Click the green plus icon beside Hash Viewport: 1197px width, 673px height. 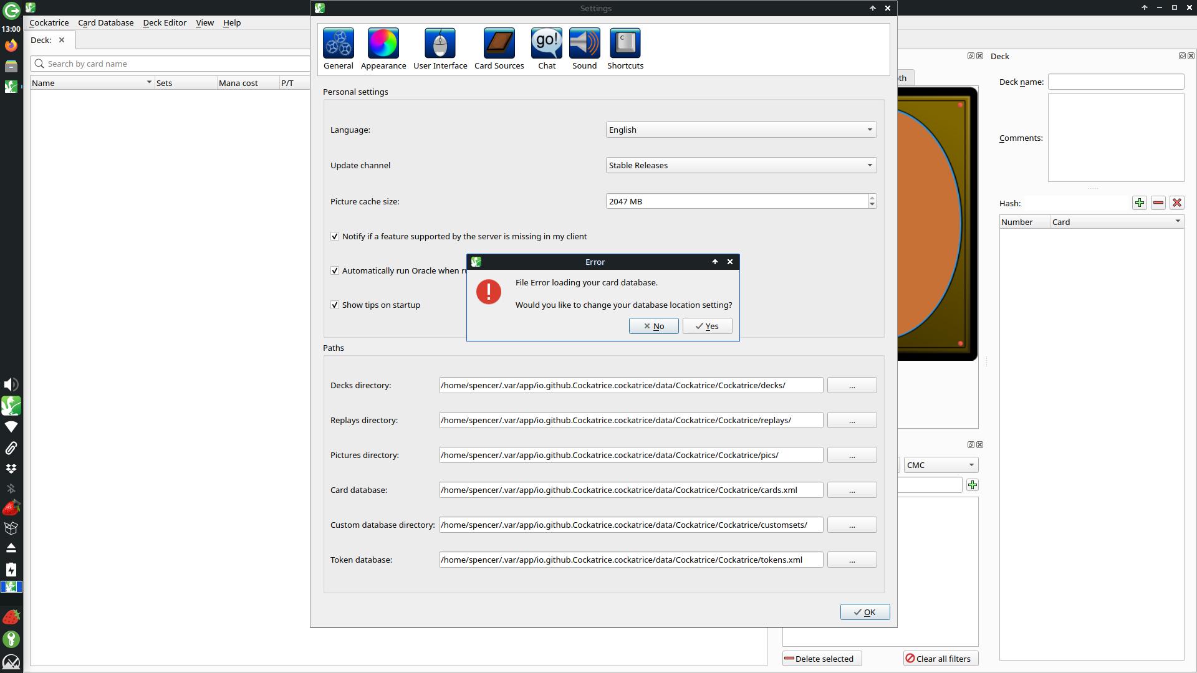coord(1140,203)
